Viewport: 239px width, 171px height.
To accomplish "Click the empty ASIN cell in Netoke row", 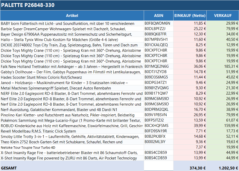I will (x=158, y=147).
